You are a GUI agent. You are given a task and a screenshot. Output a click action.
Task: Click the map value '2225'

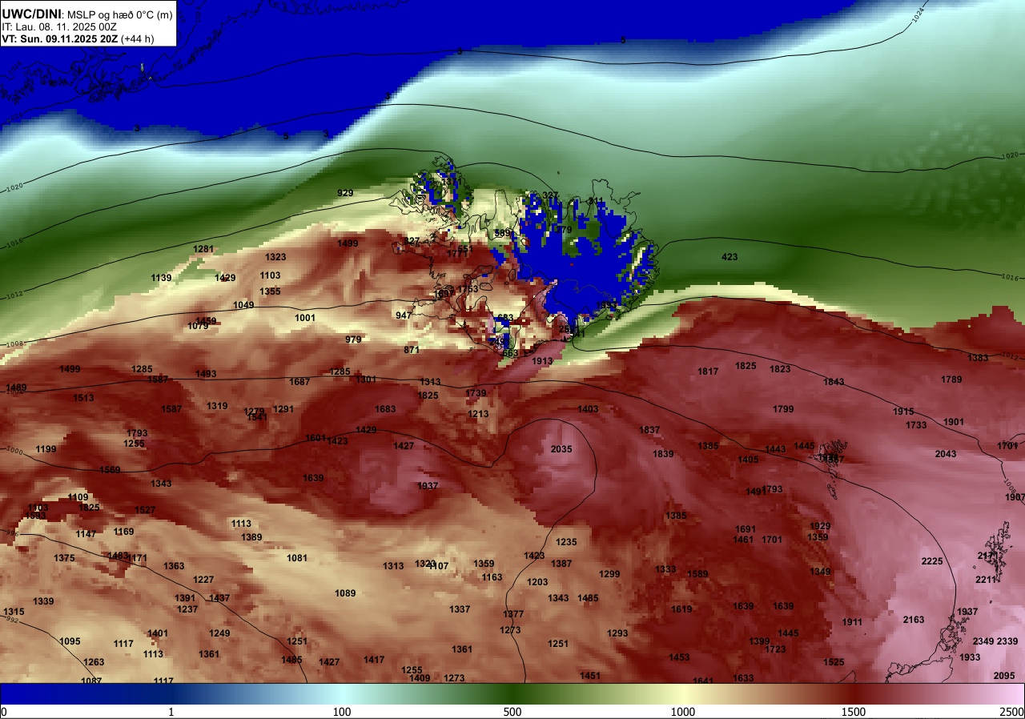[x=932, y=561]
